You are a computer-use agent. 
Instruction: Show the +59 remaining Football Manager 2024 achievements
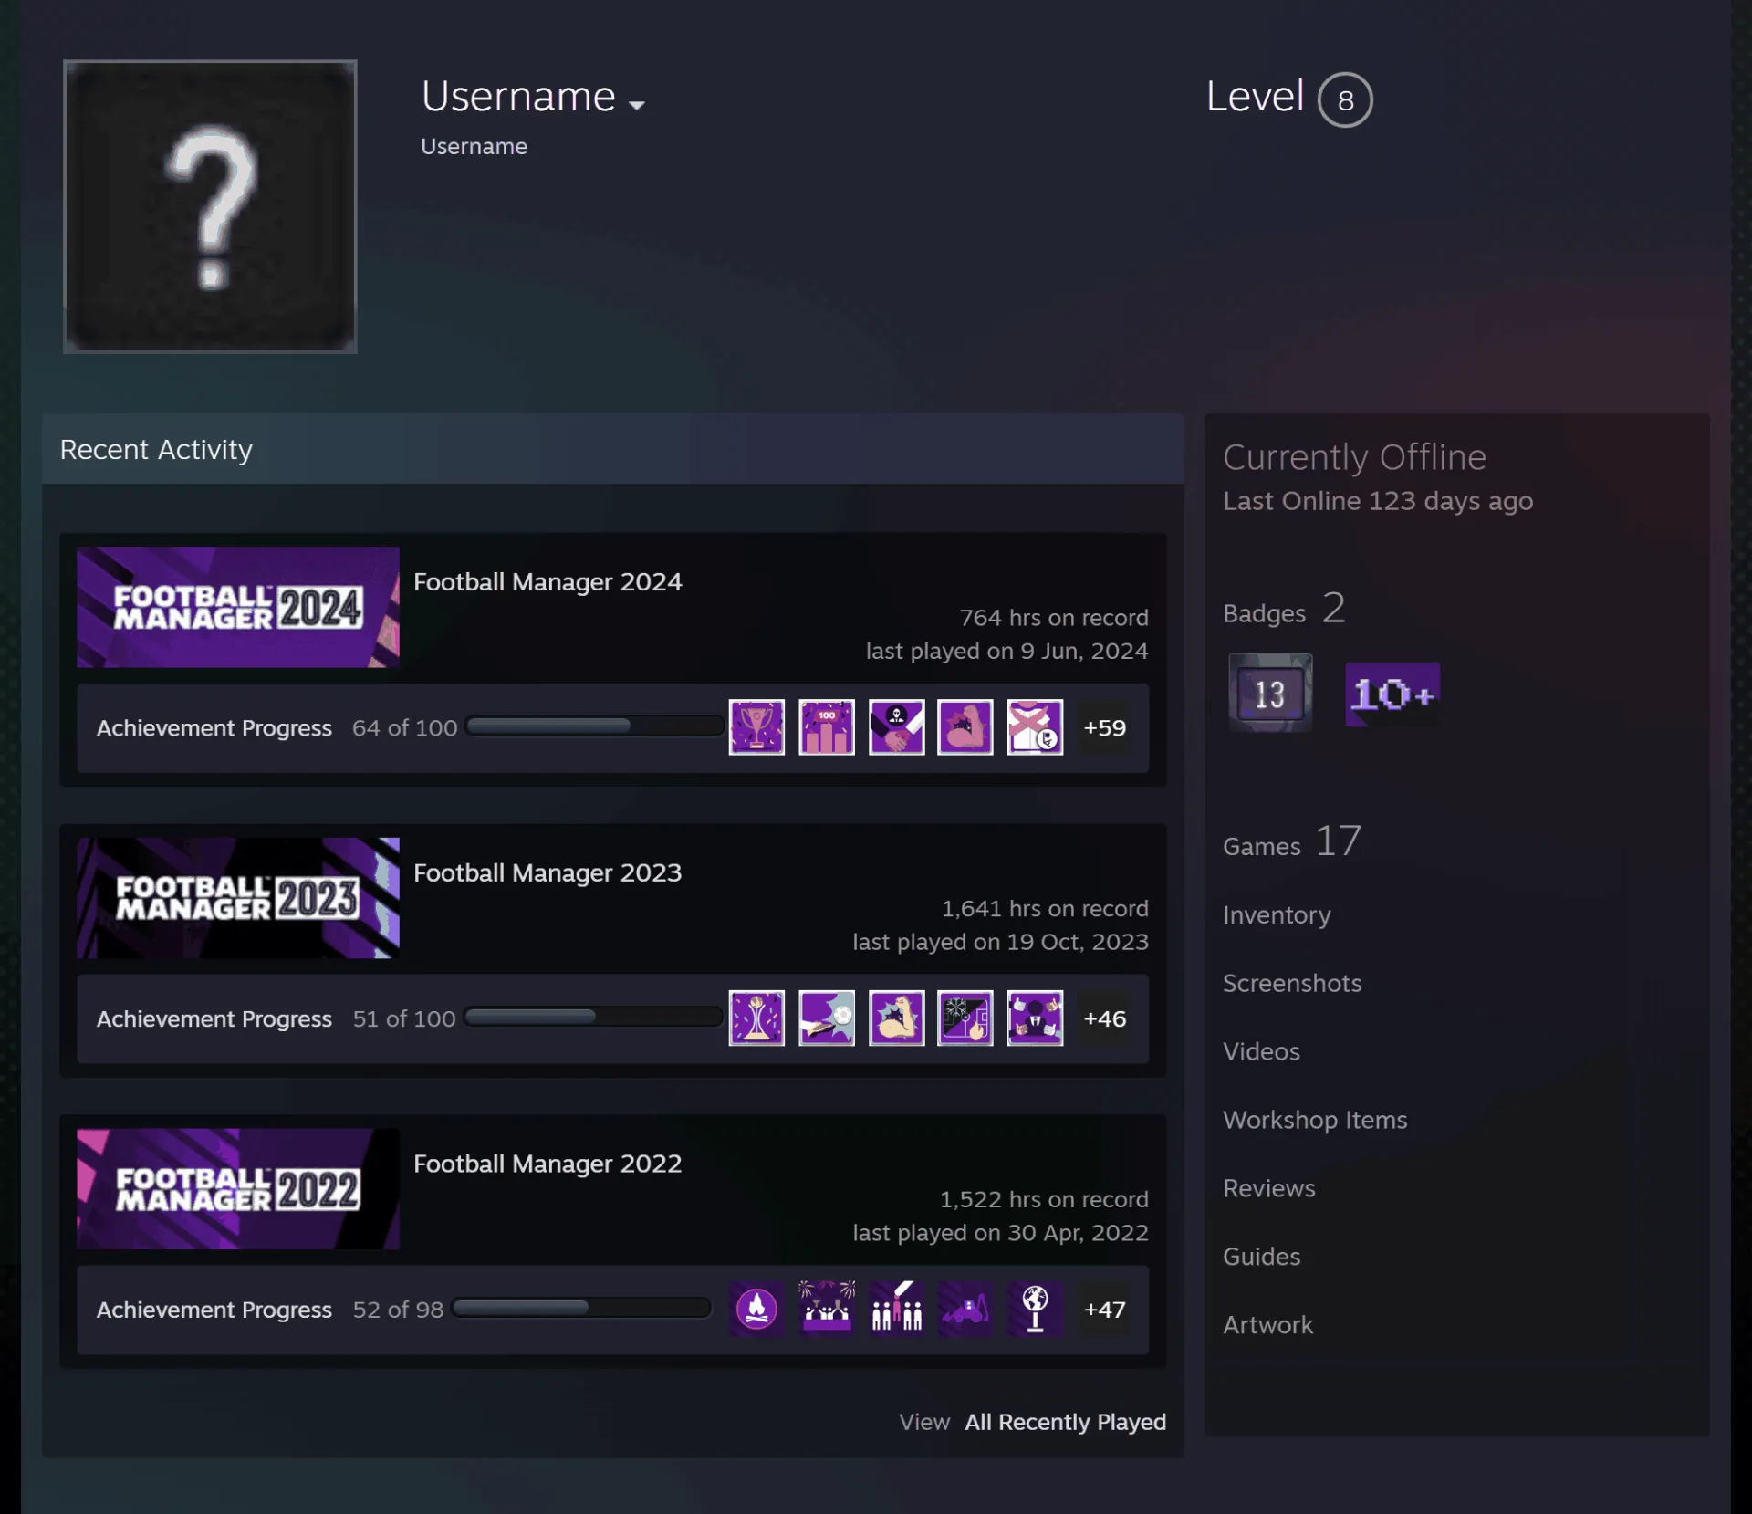pos(1104,727)
